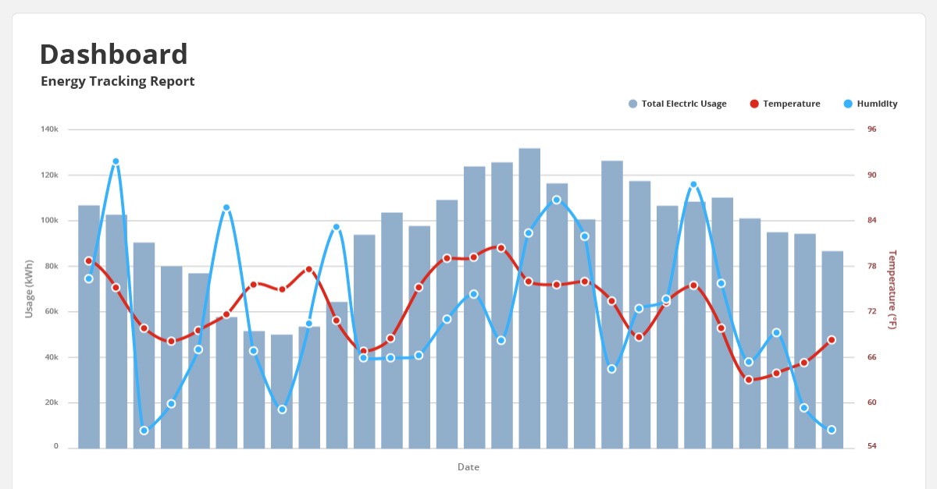Click the Temperature (°F) axis title

pyautogui.click(x=892, y=289)
